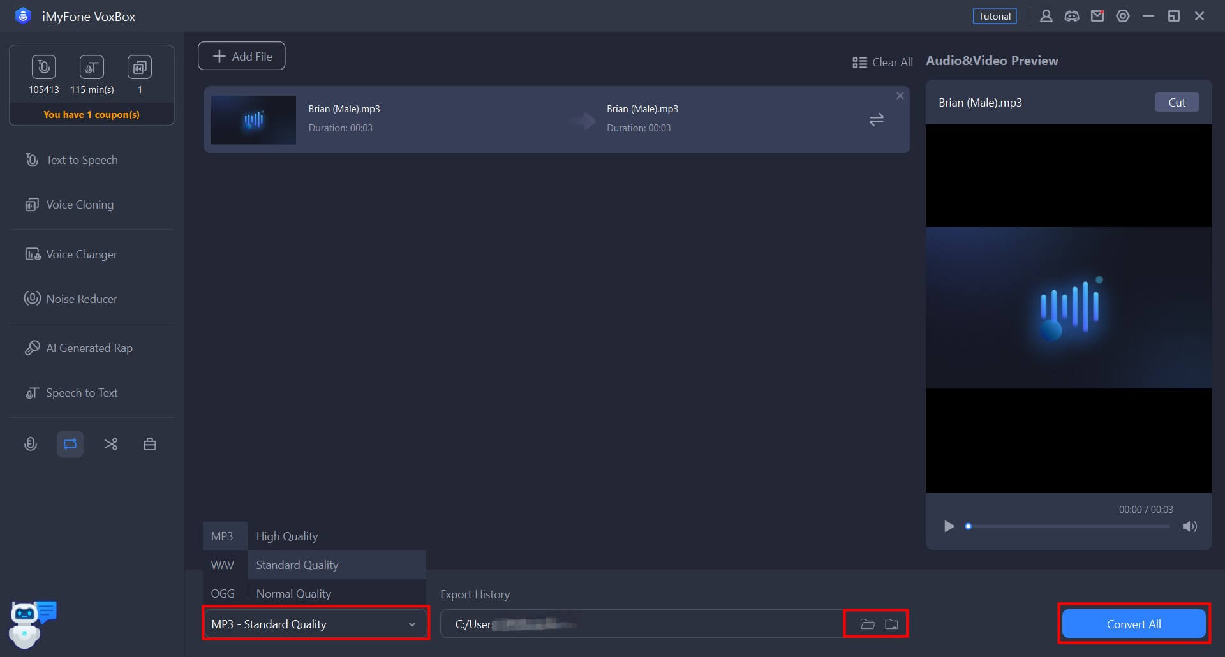Choose Standard Quality option
Screen dimensions: 1225x657
coord(337,565)
